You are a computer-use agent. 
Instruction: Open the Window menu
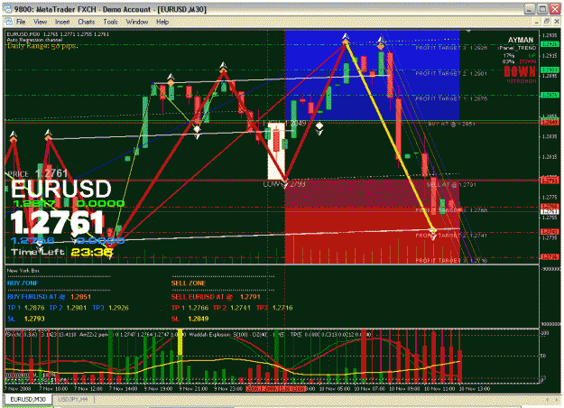click(137, 22)
